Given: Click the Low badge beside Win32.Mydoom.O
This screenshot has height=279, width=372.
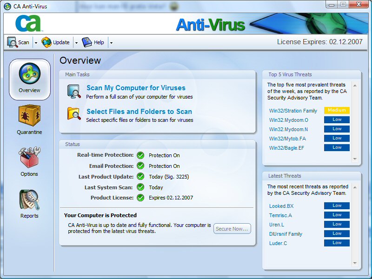Looking at the screenshot, I should tap(337, 120).
